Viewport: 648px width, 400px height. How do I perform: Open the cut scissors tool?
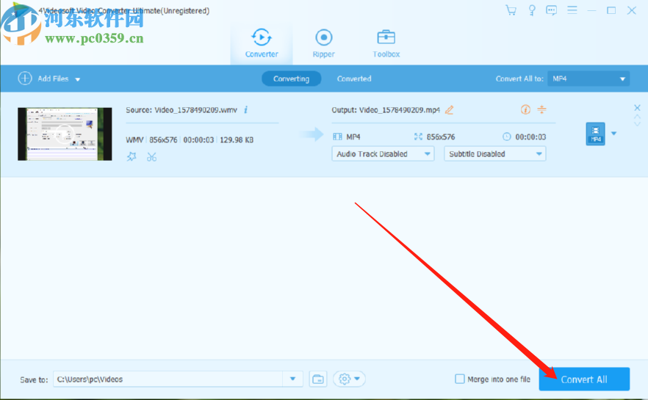point(151,157)
